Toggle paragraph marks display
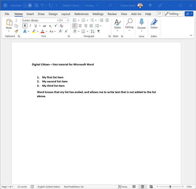This screenshot has width=196, height=189. pos(99,31)
